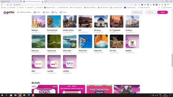Click the LazisMU logo card
This screenshot has width=173, height=97.
(x=54, y=62)
